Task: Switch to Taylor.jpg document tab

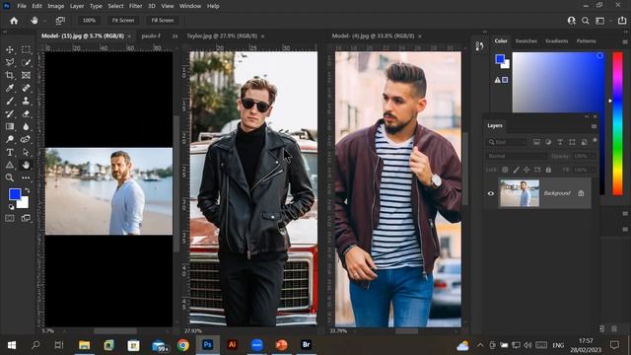Action: tap(222, 35)
